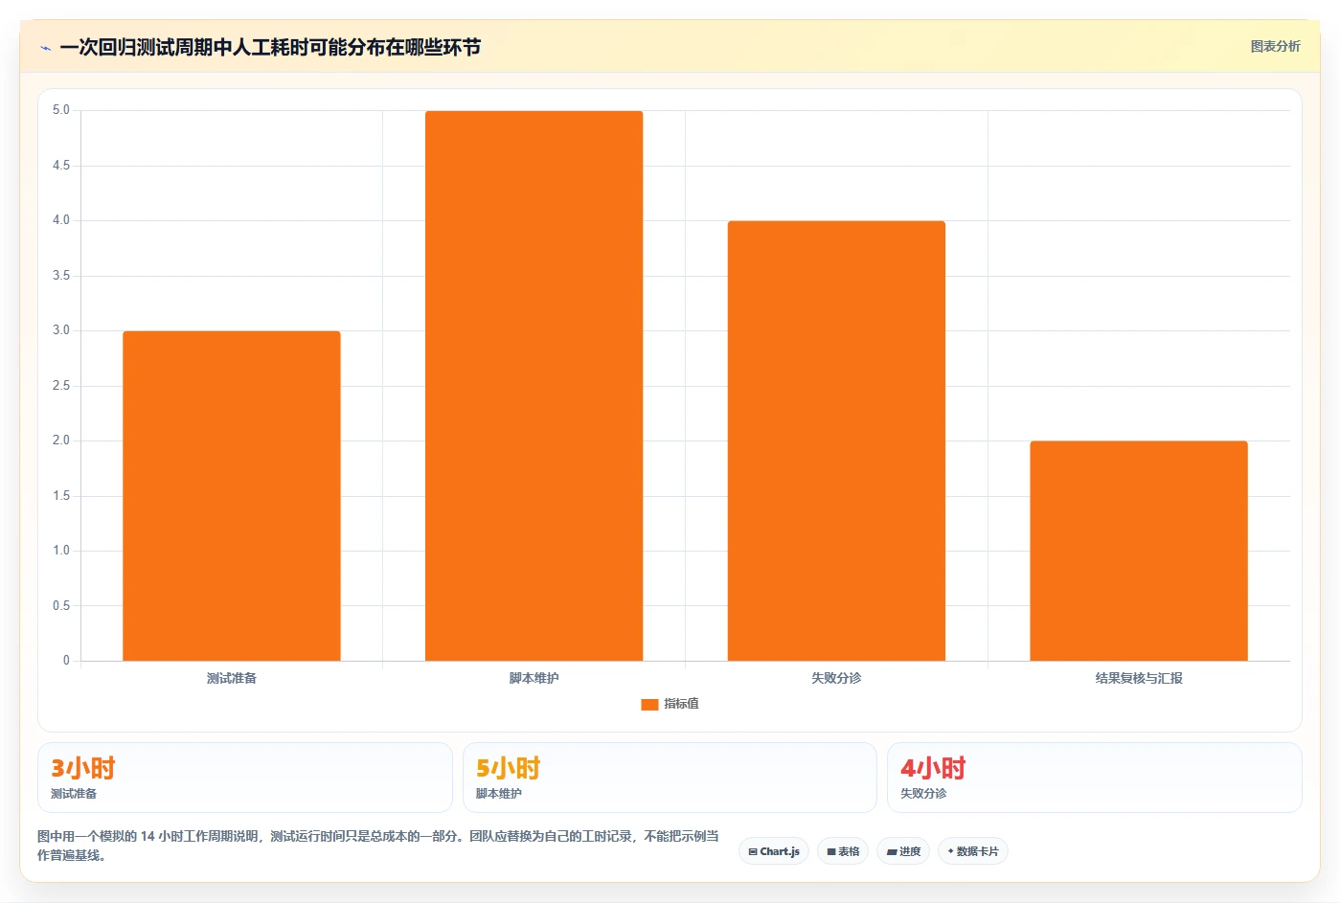Open the 4小时 失败分诊 data card
Viewport: 1340px width, 903px height.
[x=1095, y=778]
